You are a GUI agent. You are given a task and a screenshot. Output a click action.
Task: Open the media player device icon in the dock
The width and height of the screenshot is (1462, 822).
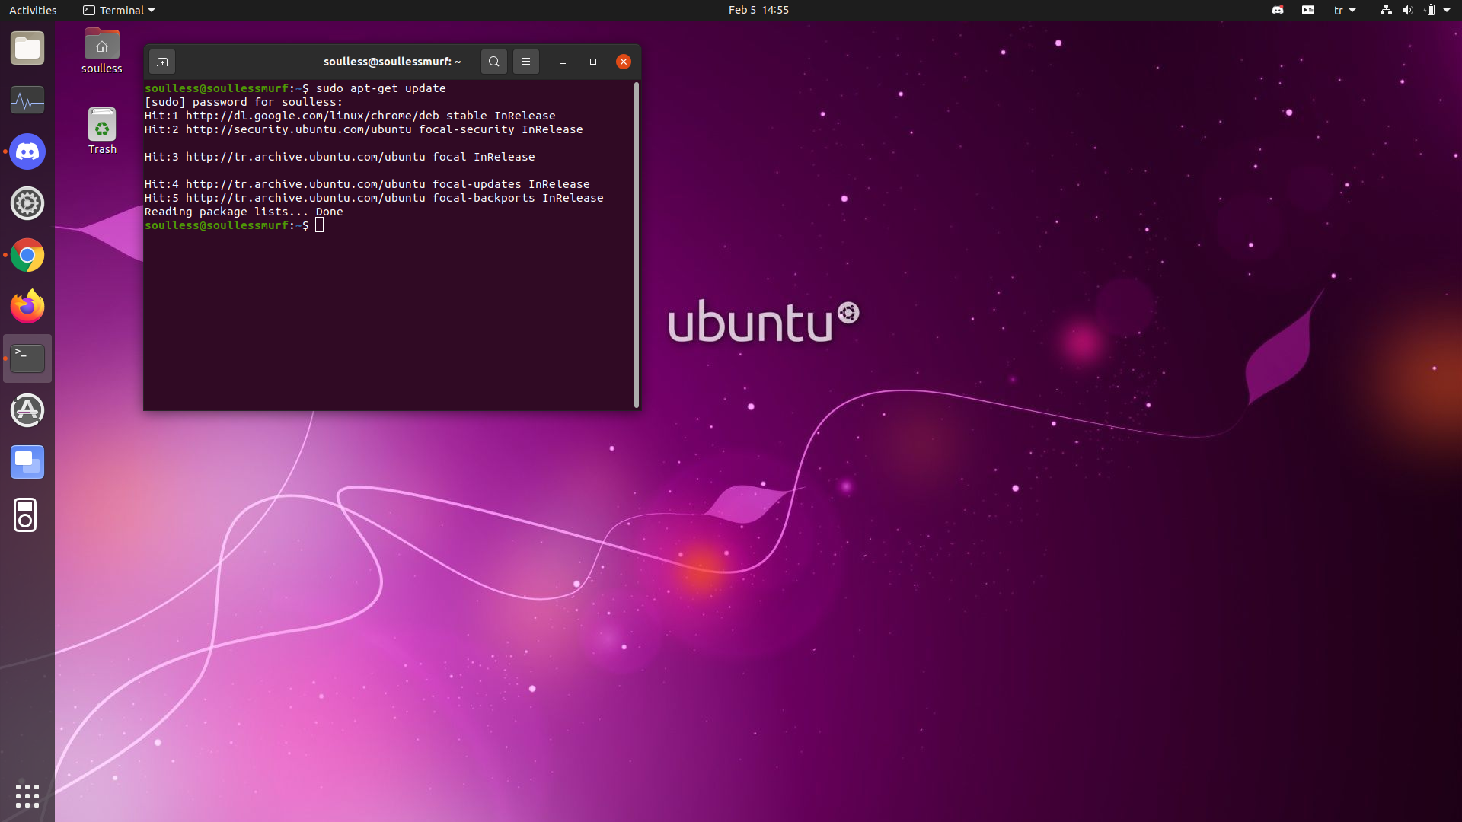tap(25, 515)
